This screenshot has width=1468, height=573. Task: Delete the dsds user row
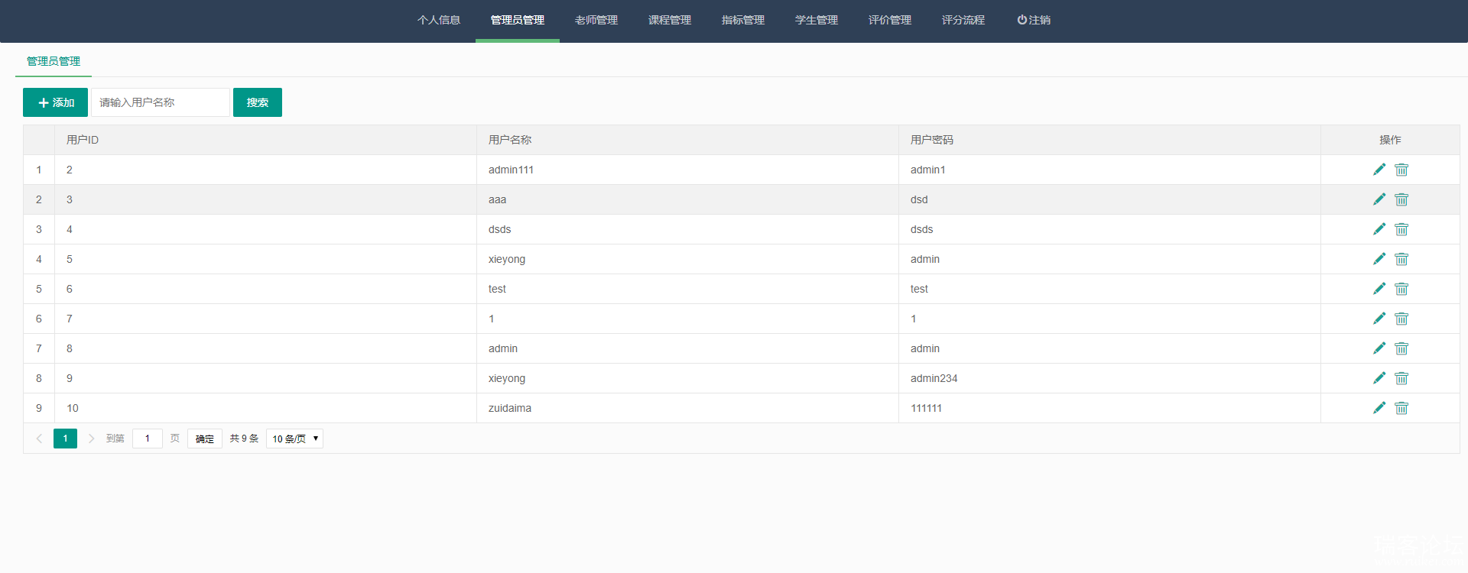coord(1401,229)
